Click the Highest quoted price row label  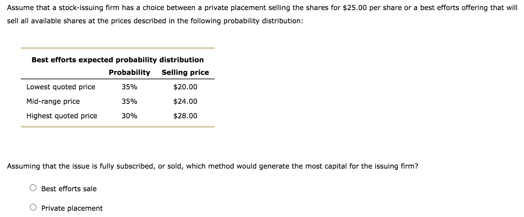coord(62,116)
